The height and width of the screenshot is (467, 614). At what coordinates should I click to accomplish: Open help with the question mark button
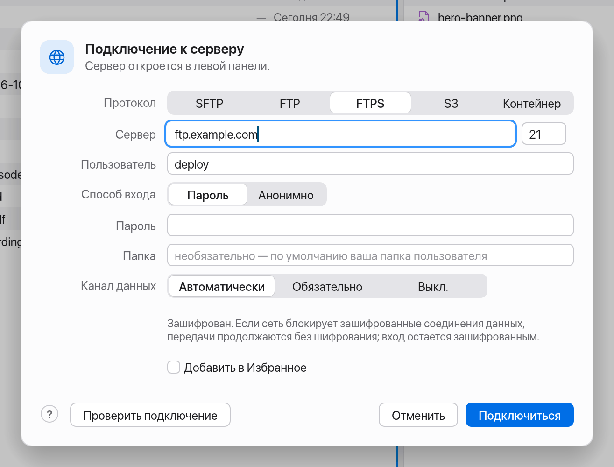pyautogui.click(x=49, y=414)
